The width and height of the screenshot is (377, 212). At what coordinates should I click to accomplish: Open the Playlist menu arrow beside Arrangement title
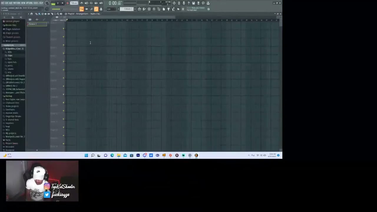[66, 14]
